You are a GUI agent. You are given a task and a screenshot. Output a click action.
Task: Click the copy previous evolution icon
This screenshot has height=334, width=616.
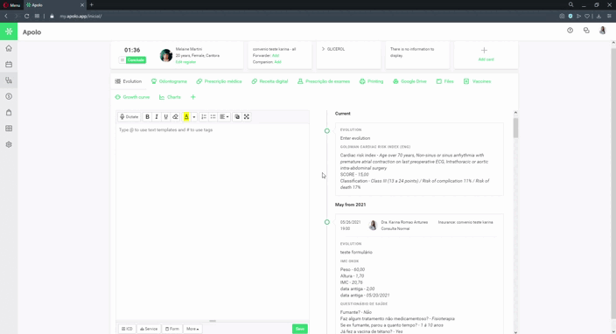[x=237, y=116]
